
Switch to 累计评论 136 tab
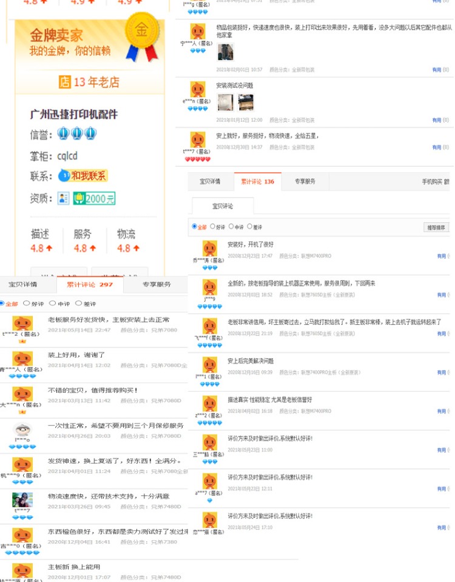pyautogui.click(x=257, y=181)
